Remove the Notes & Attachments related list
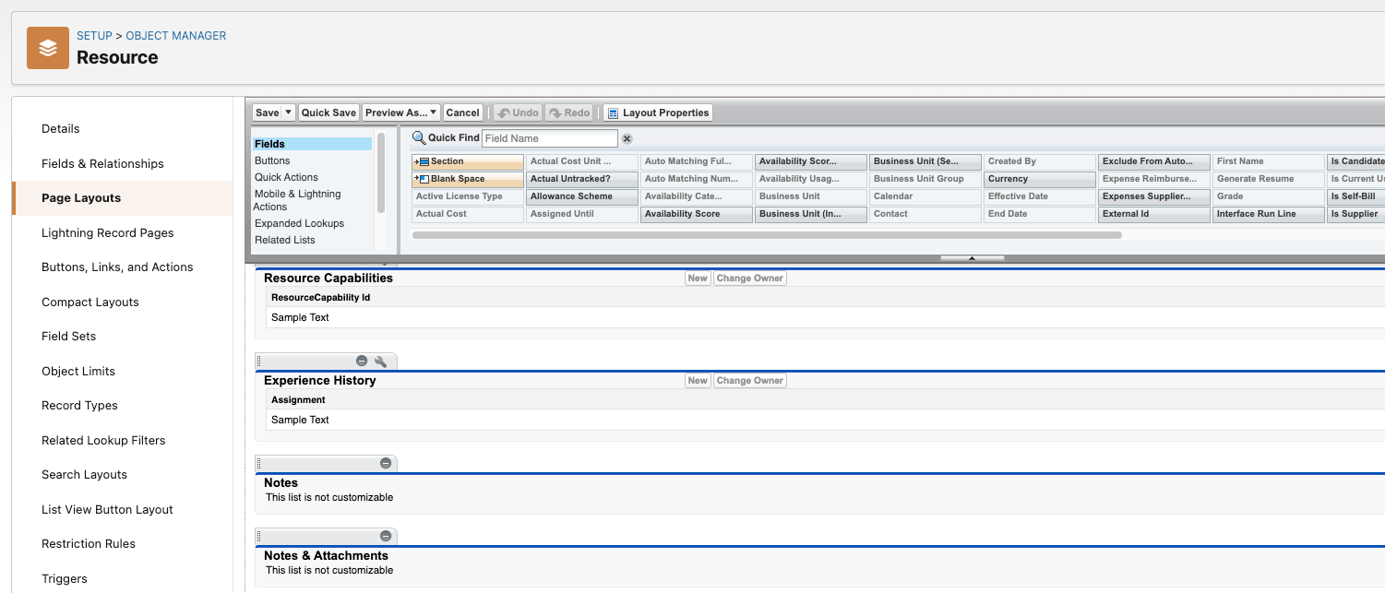This screenshot has height=593, width=1385. coord(386,536)
